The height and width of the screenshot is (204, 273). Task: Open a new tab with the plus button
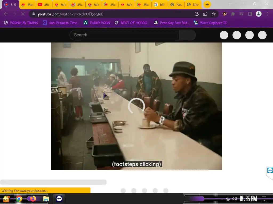click(x=207, y=5)
